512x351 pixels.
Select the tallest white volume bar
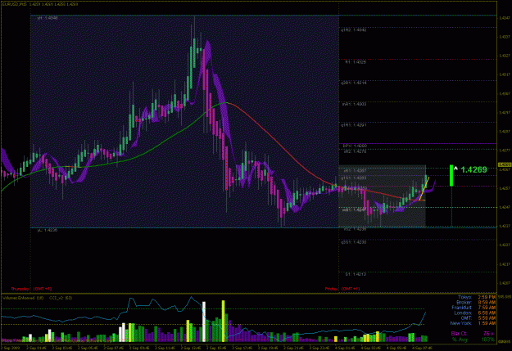(x=204, y=322)
